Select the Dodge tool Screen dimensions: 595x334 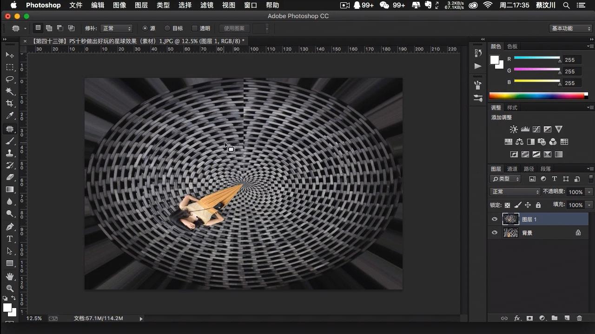click(x=10, y=213)
